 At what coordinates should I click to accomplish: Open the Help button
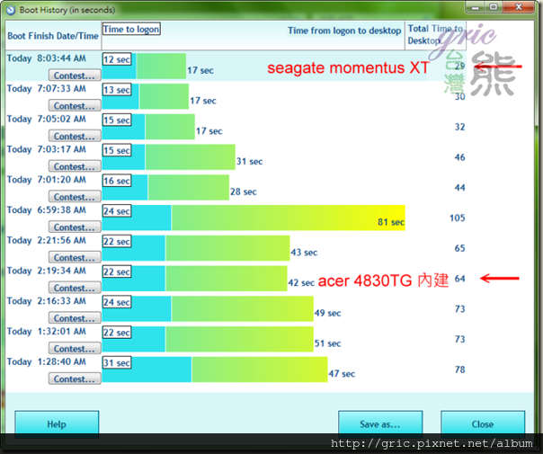pos(57,423)
